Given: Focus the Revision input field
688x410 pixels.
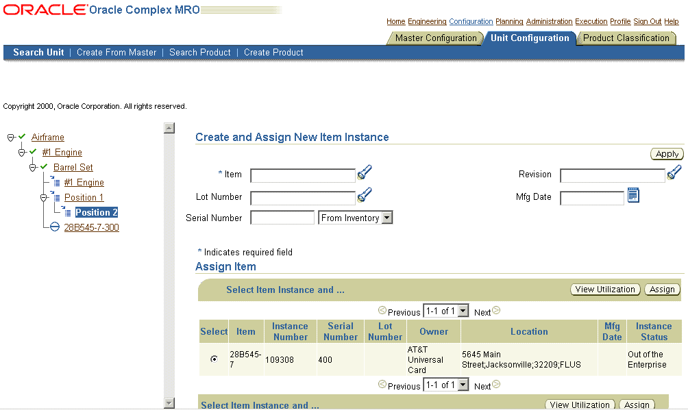Looking at the screenshot, I should [613, 175].
